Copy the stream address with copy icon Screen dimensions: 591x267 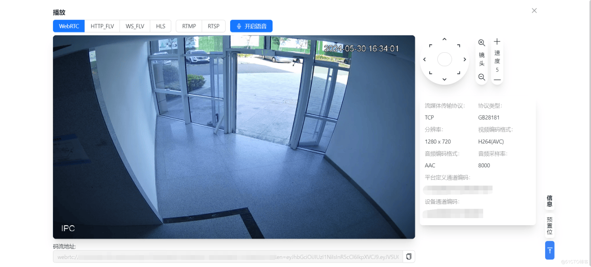click(409, 257)
